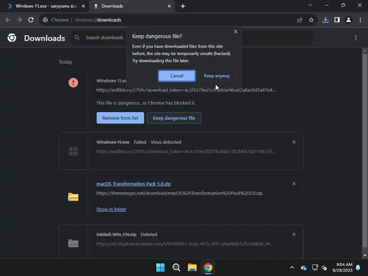Screen dimensions: 368x276
Task: Open File Explorer from taskbar
Action: click(192, 267)
